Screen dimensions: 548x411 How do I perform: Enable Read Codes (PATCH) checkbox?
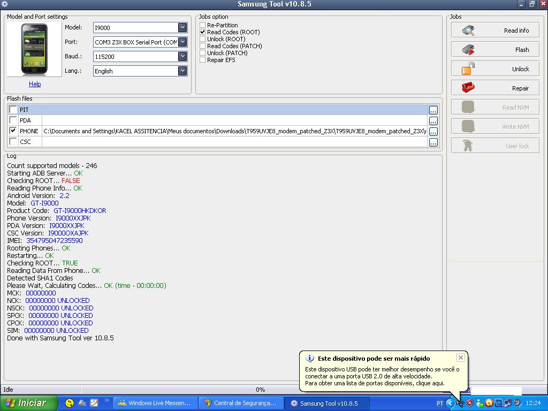point(202,46)
